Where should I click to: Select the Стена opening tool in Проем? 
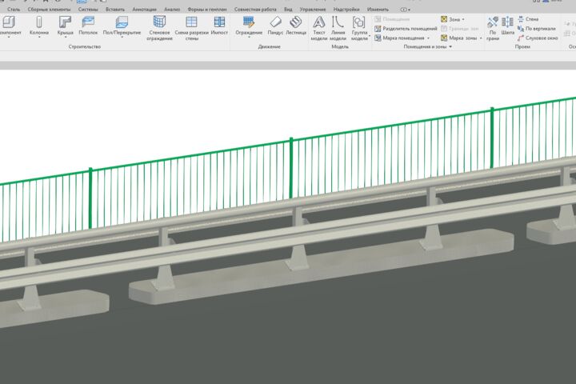528,19
